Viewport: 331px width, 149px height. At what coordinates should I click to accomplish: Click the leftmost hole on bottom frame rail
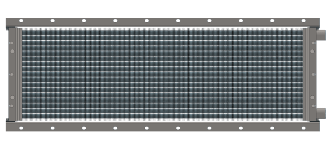coord(21,128)
